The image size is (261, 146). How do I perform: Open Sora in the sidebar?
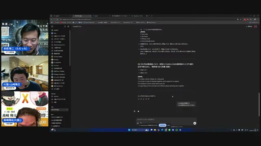(x=60, y=33)
